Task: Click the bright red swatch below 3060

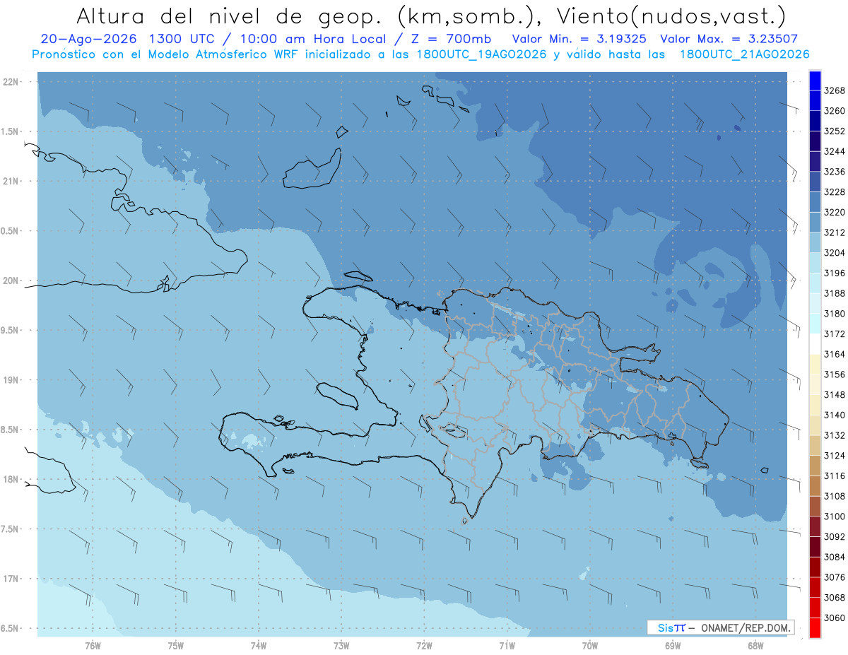Action: point(815,628)
